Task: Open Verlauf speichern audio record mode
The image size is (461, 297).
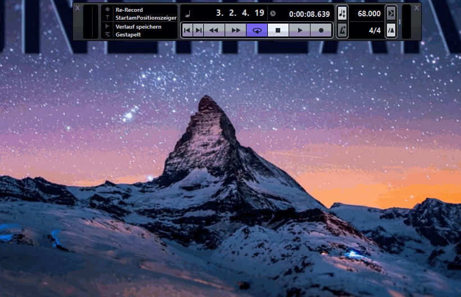Action: point(138,26)
